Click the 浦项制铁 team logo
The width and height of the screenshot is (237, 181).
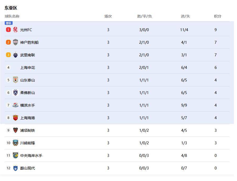(15, 130)
